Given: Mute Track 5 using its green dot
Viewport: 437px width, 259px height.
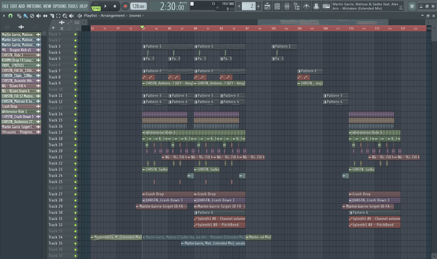Looking at the screenshot, I should (75, 59).
